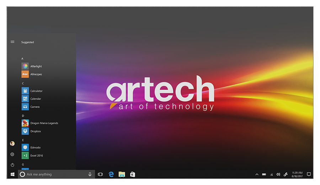Activate the Cortana microphone
320x185 pixels.
(90, 174)
